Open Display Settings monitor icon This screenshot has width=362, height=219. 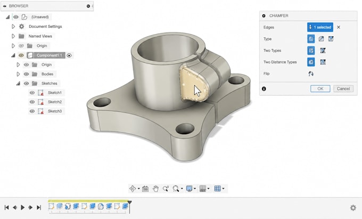190,189
